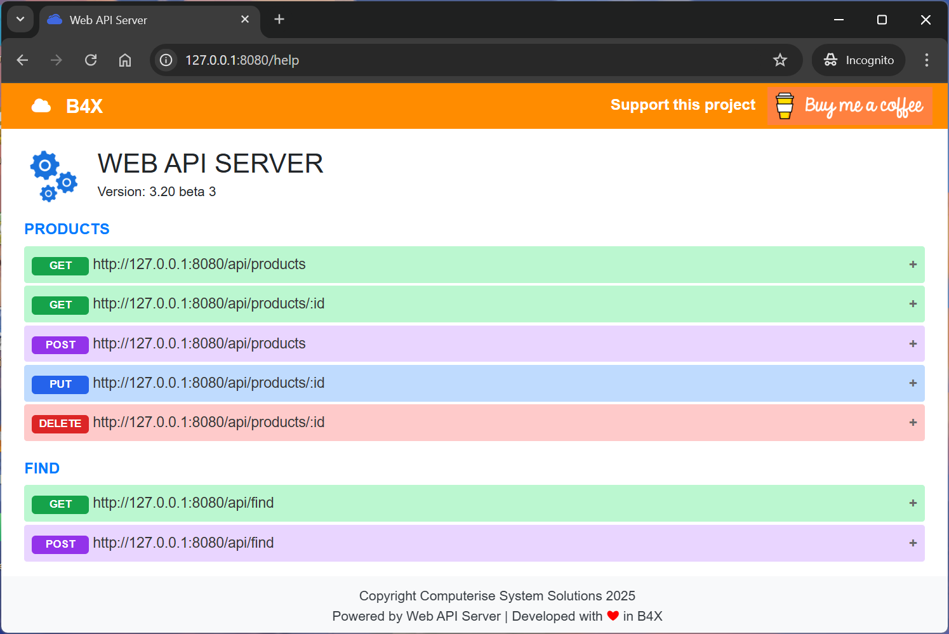Expand the DELETE api/products/:id endpoint
The width and height of the screenshot is (949, 634).
click(x=913, y=422)
